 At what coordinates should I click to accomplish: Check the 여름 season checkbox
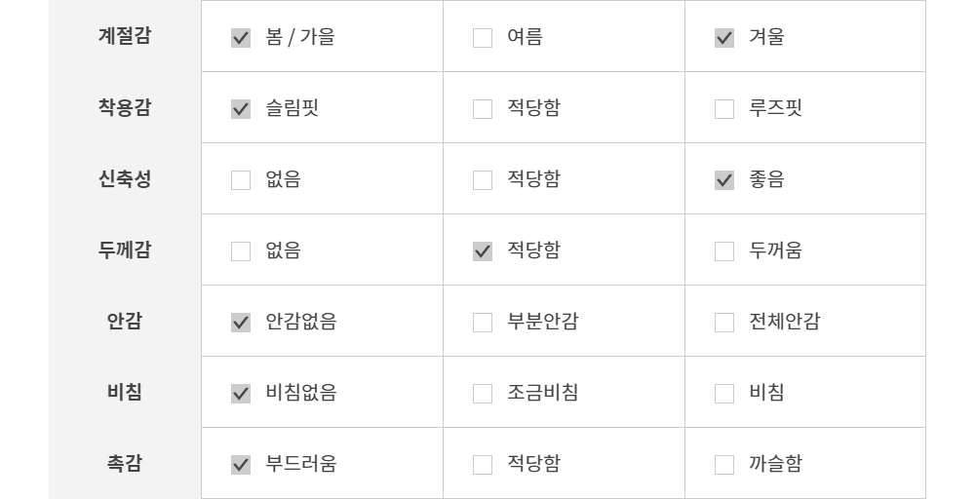coord(483,38)
